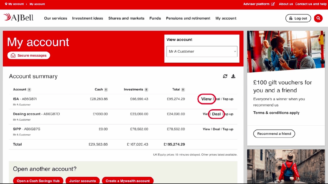Viewport: 328px width, 184px height.
Task: Click the AJ Bell logo
Action: pyautogui.click(x=18, y=18)
